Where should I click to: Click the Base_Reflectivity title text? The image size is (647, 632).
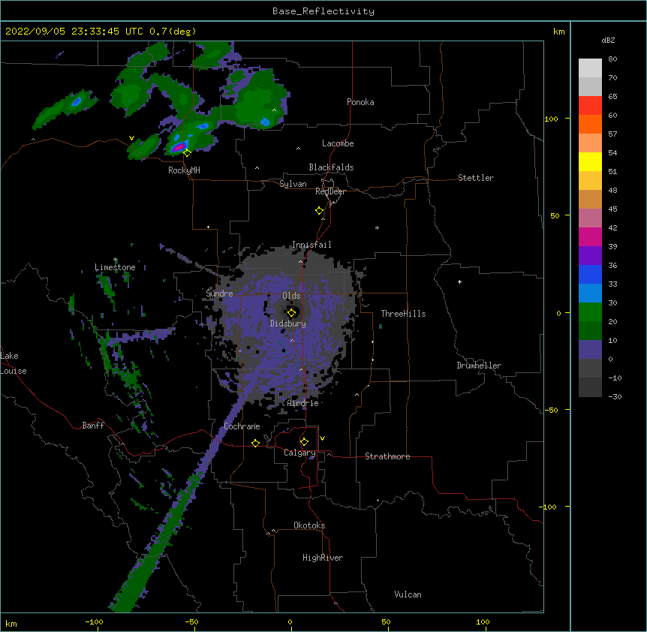323,11
